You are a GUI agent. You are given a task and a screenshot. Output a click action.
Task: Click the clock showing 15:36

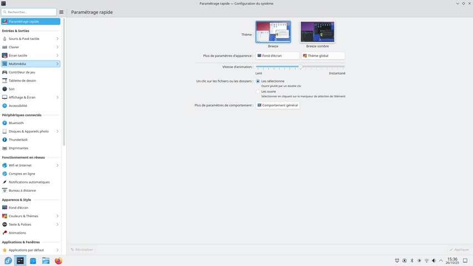[452, 260]
